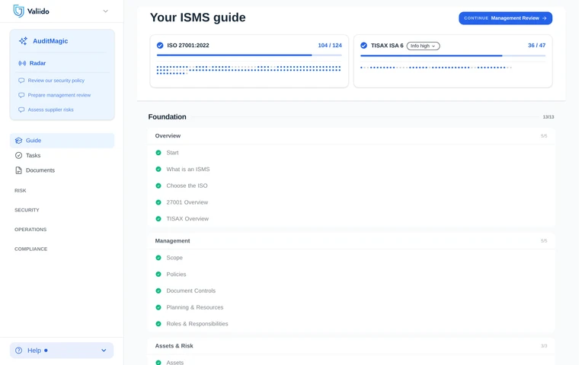
Task: Open the 'Info high' dropdown
Action: [x=423, y=46]
